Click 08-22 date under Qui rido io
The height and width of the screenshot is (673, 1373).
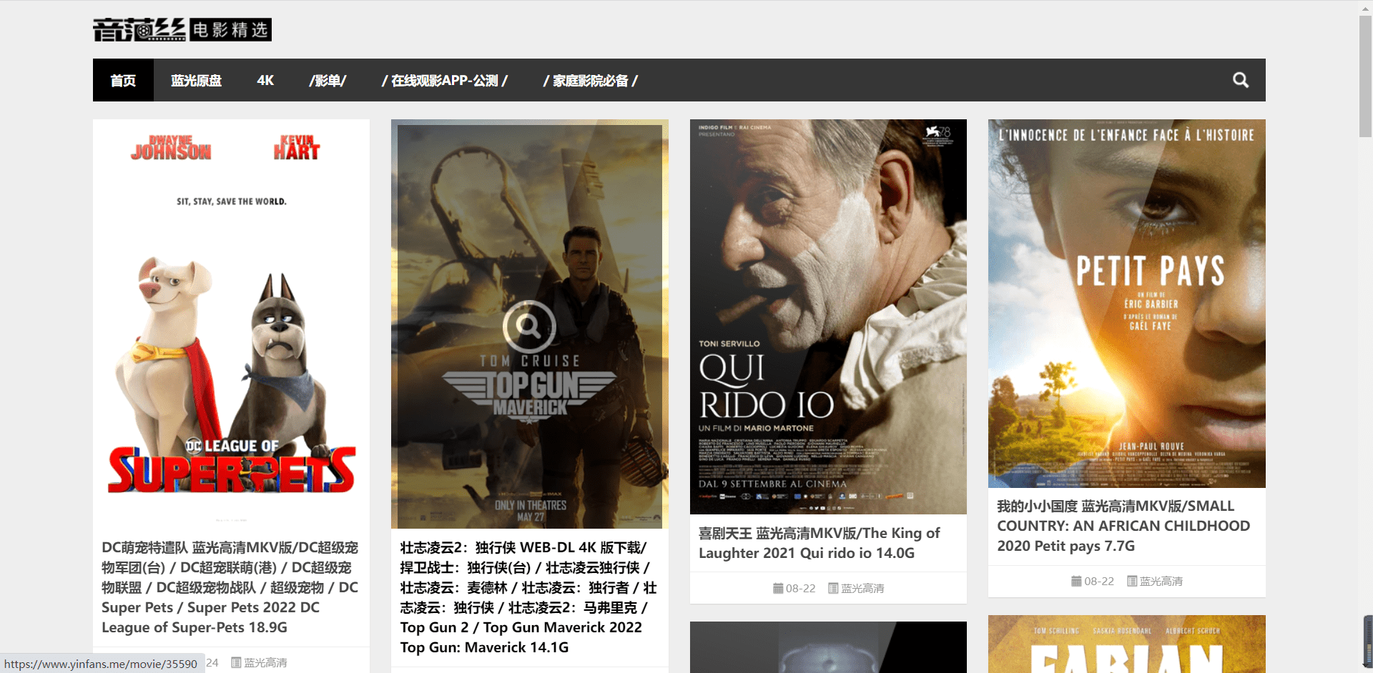point(800,588)
